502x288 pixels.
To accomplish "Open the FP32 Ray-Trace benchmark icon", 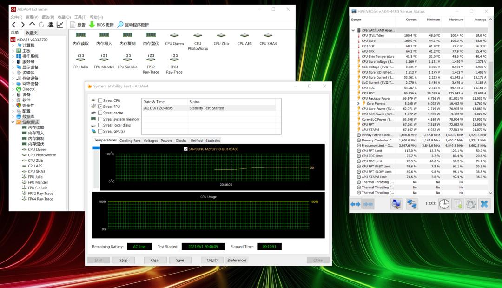I will [151, 64].
